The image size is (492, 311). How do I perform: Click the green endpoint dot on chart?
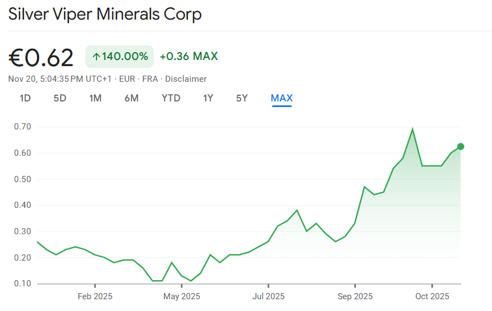tap(461, 147)
